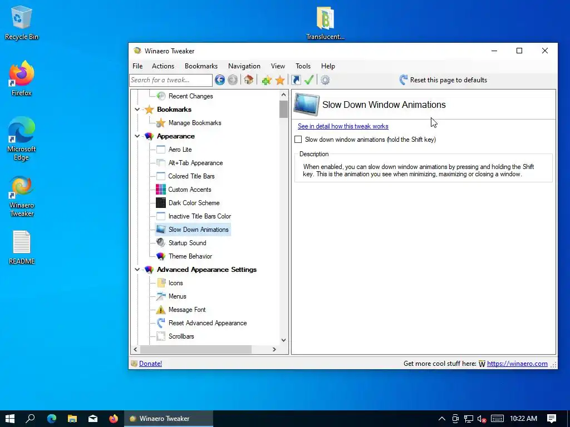Click the green checkmark toolbar icon
Viewport: 570px width, 427px height.
pyautogui.click(x=309, y=80)
